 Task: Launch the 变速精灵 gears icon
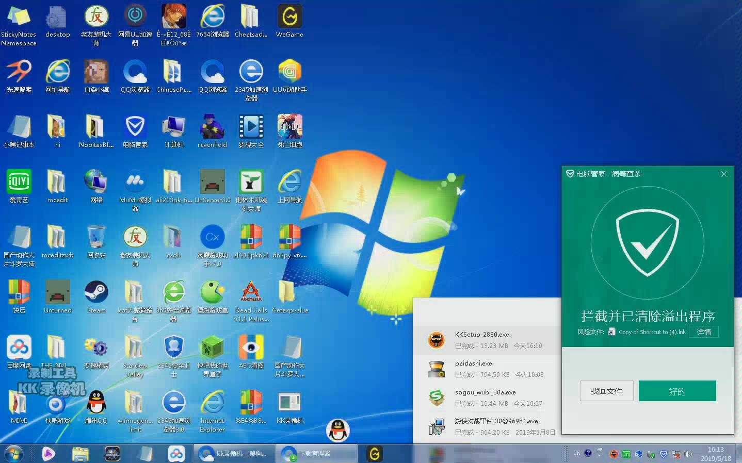(x=96, y=352)
